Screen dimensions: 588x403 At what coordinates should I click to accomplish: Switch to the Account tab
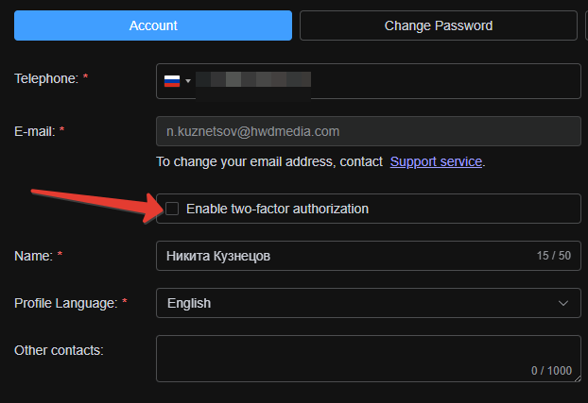[x=153, y=25]
